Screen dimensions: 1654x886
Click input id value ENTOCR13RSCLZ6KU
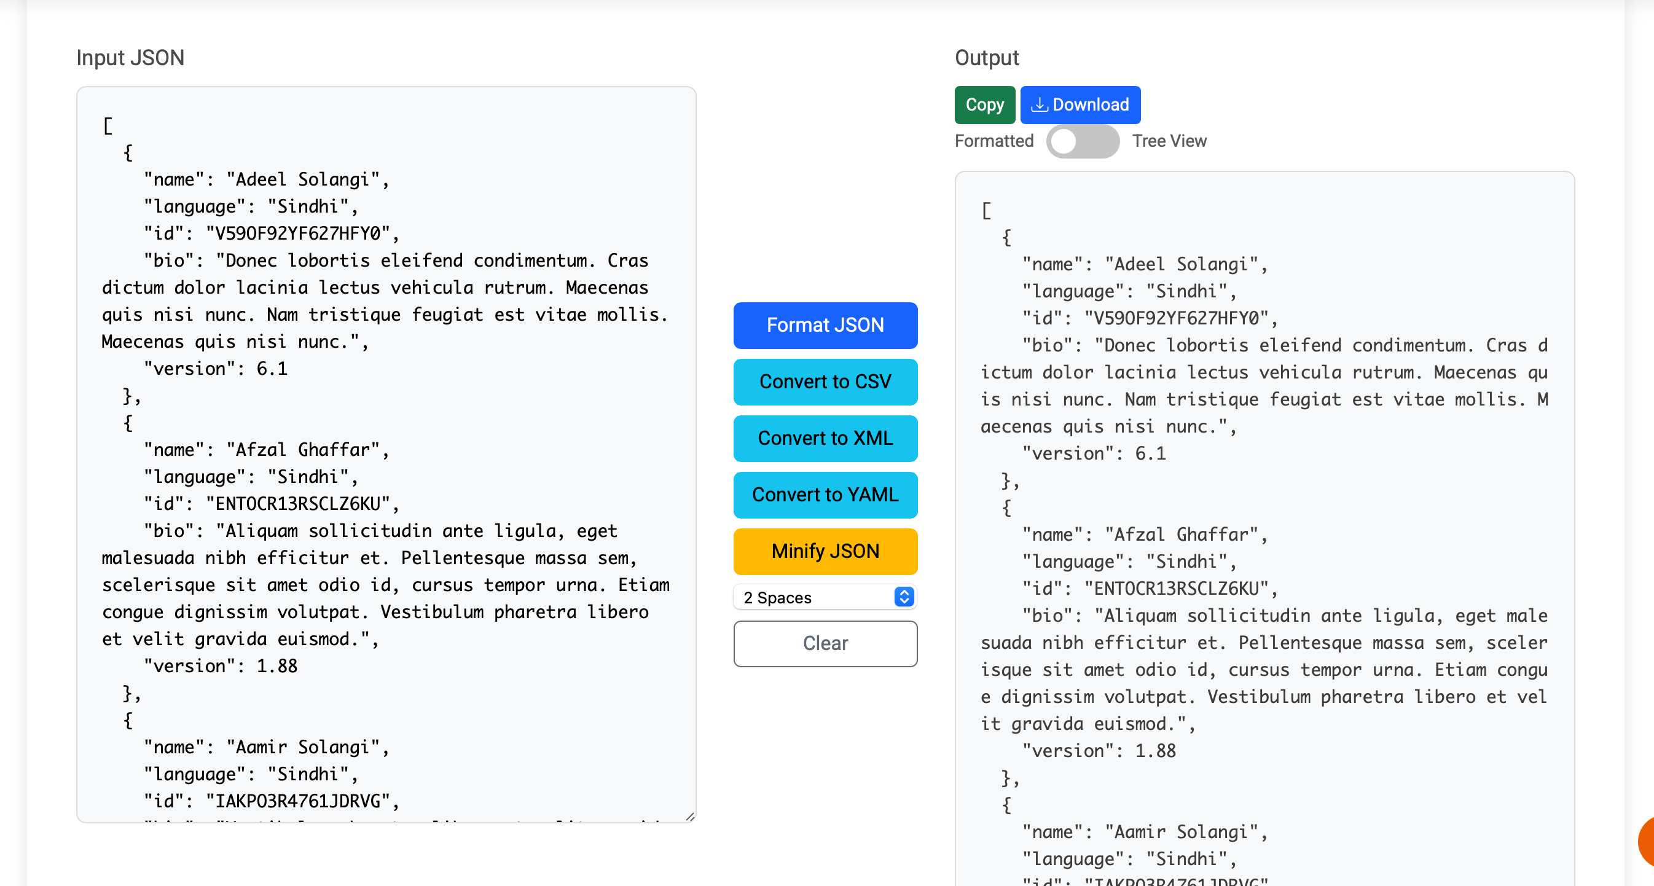pos(298,504)
